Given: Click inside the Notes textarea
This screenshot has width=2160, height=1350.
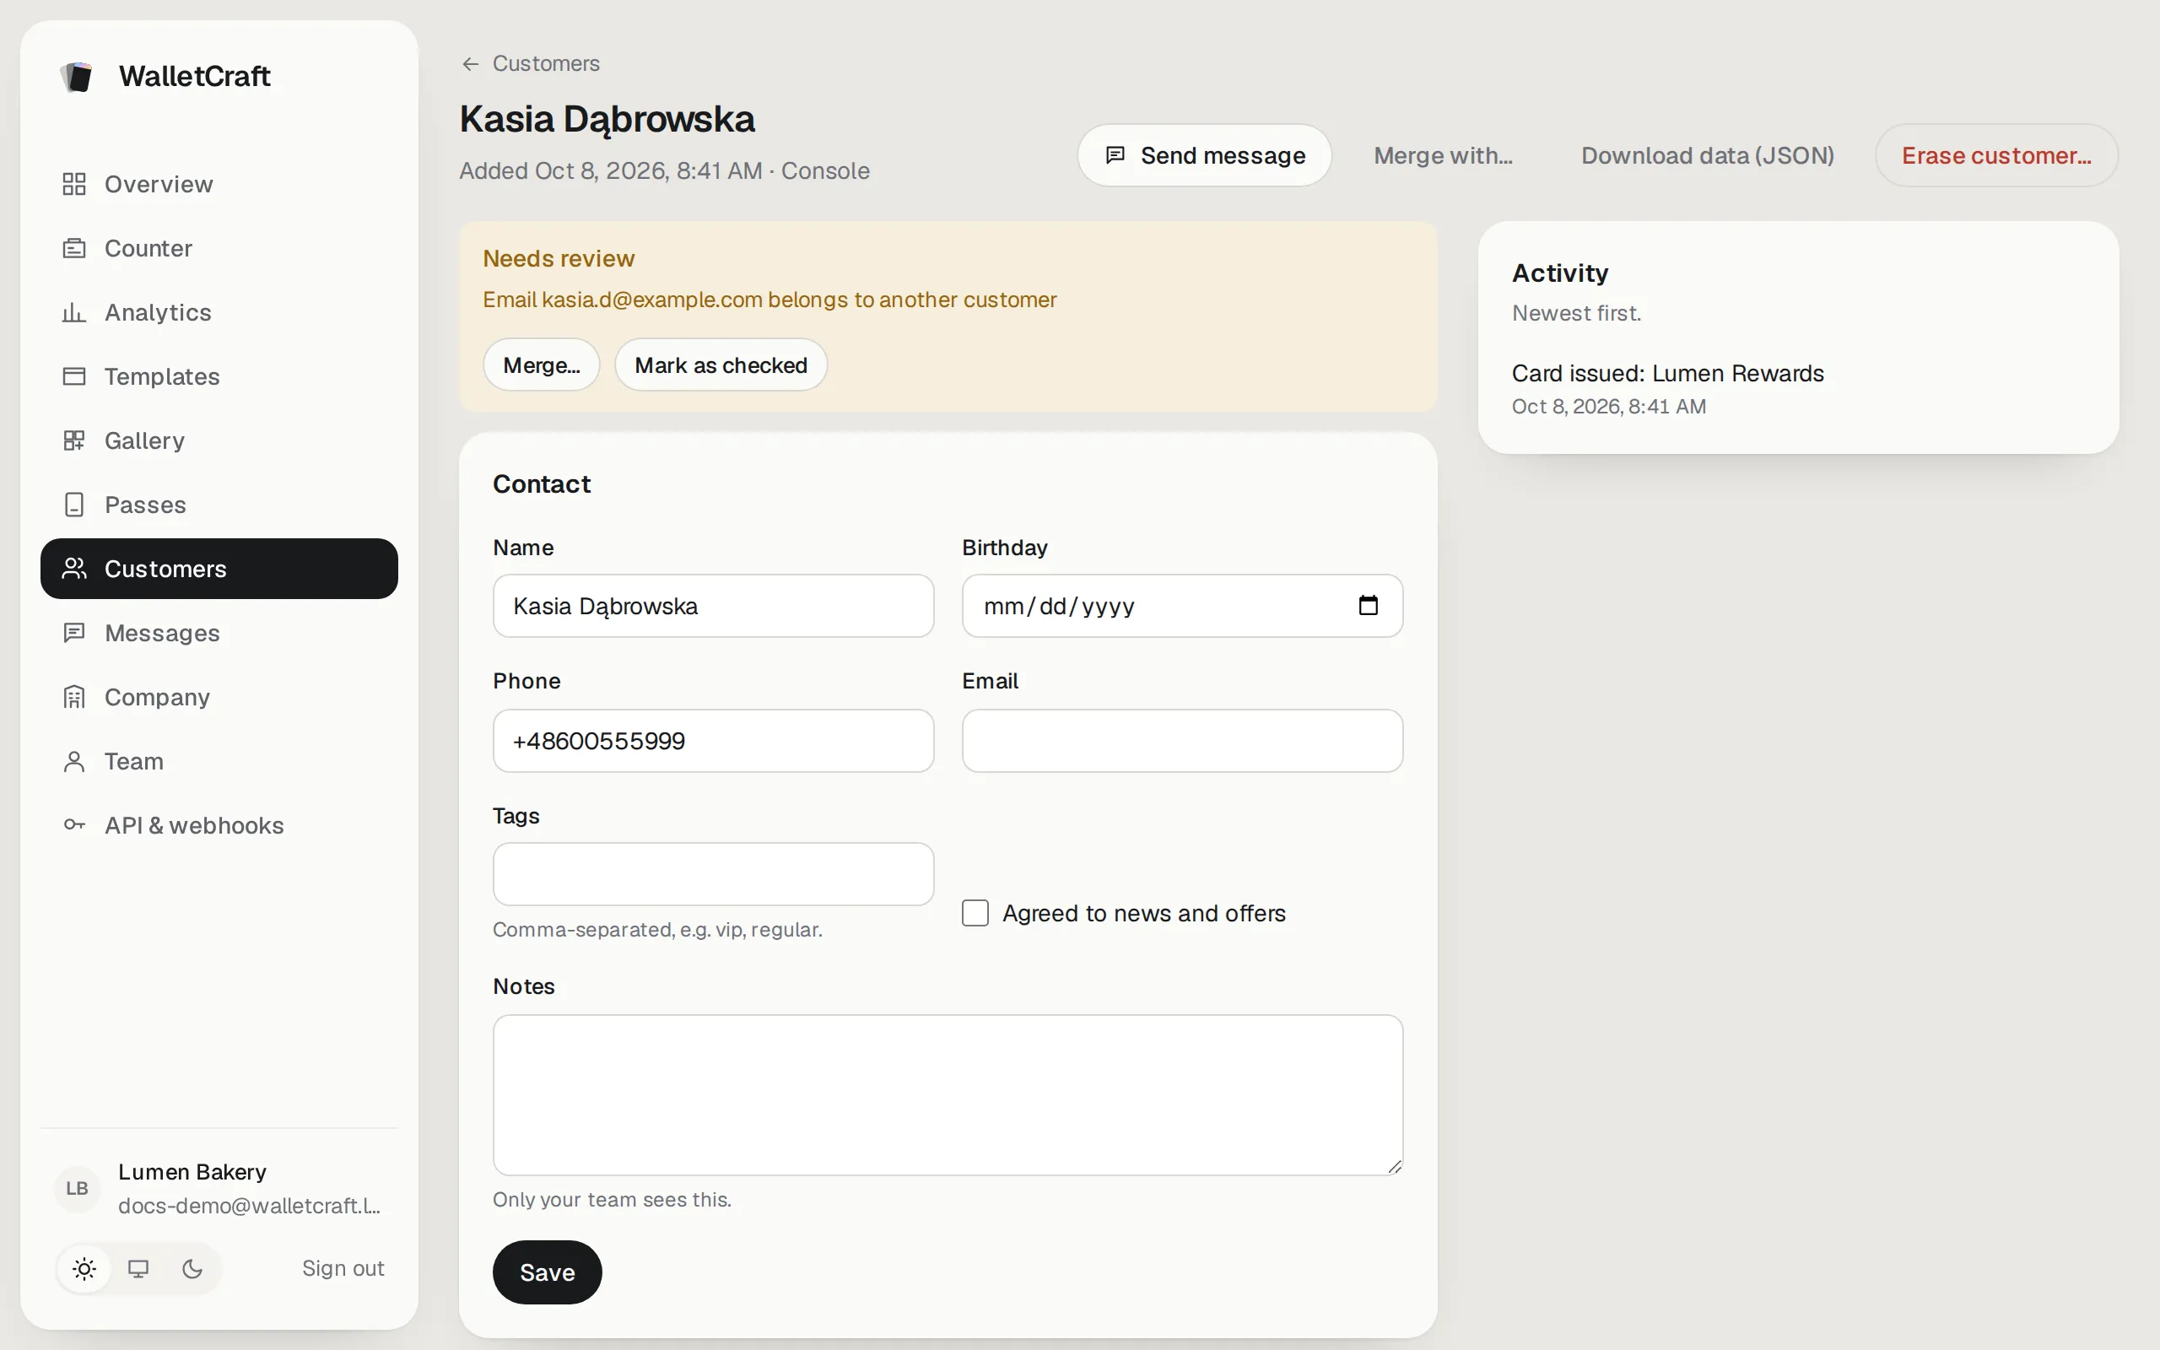Looking at the screenshot, I should (948, 1094).
